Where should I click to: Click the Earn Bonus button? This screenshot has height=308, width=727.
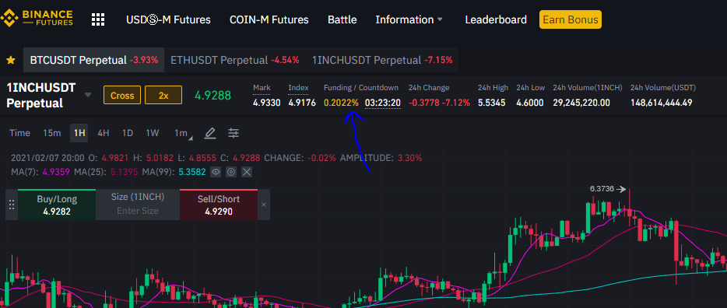click(571, 19)
